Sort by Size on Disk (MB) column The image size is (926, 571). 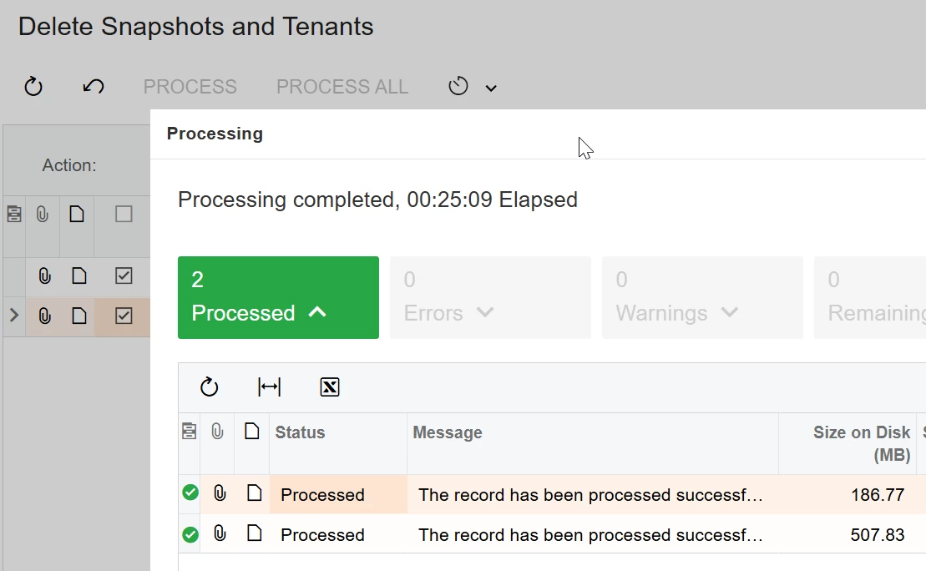pos(848,443)
